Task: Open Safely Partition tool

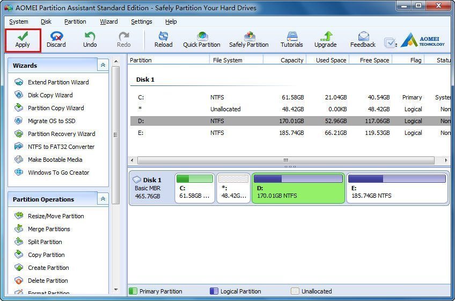Action: (249, 40)
